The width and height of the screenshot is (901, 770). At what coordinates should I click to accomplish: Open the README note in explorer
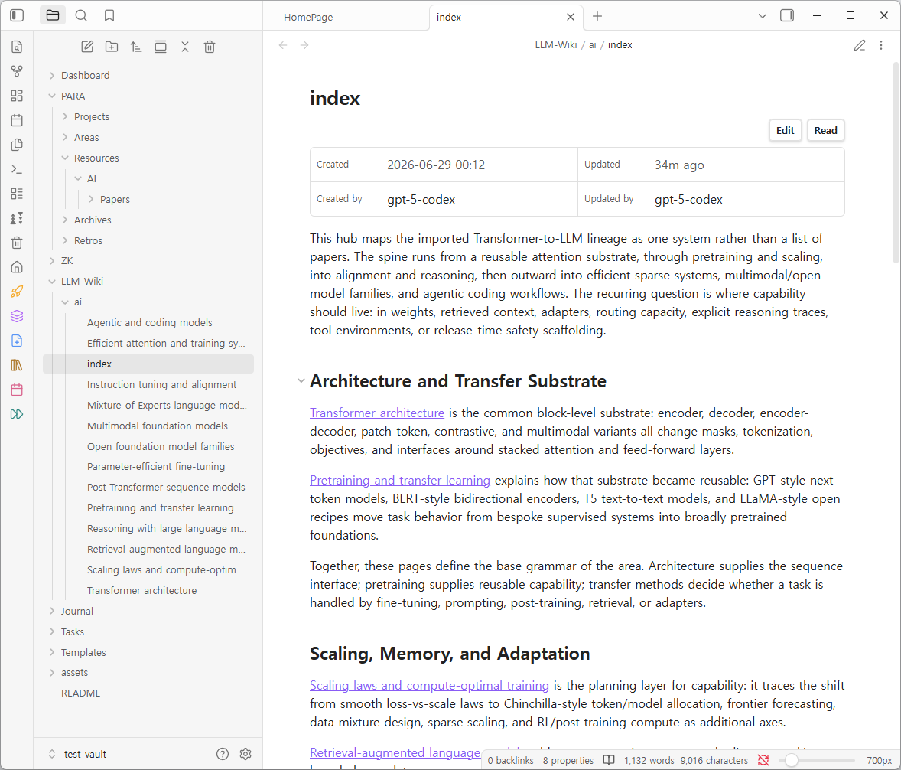80,693
